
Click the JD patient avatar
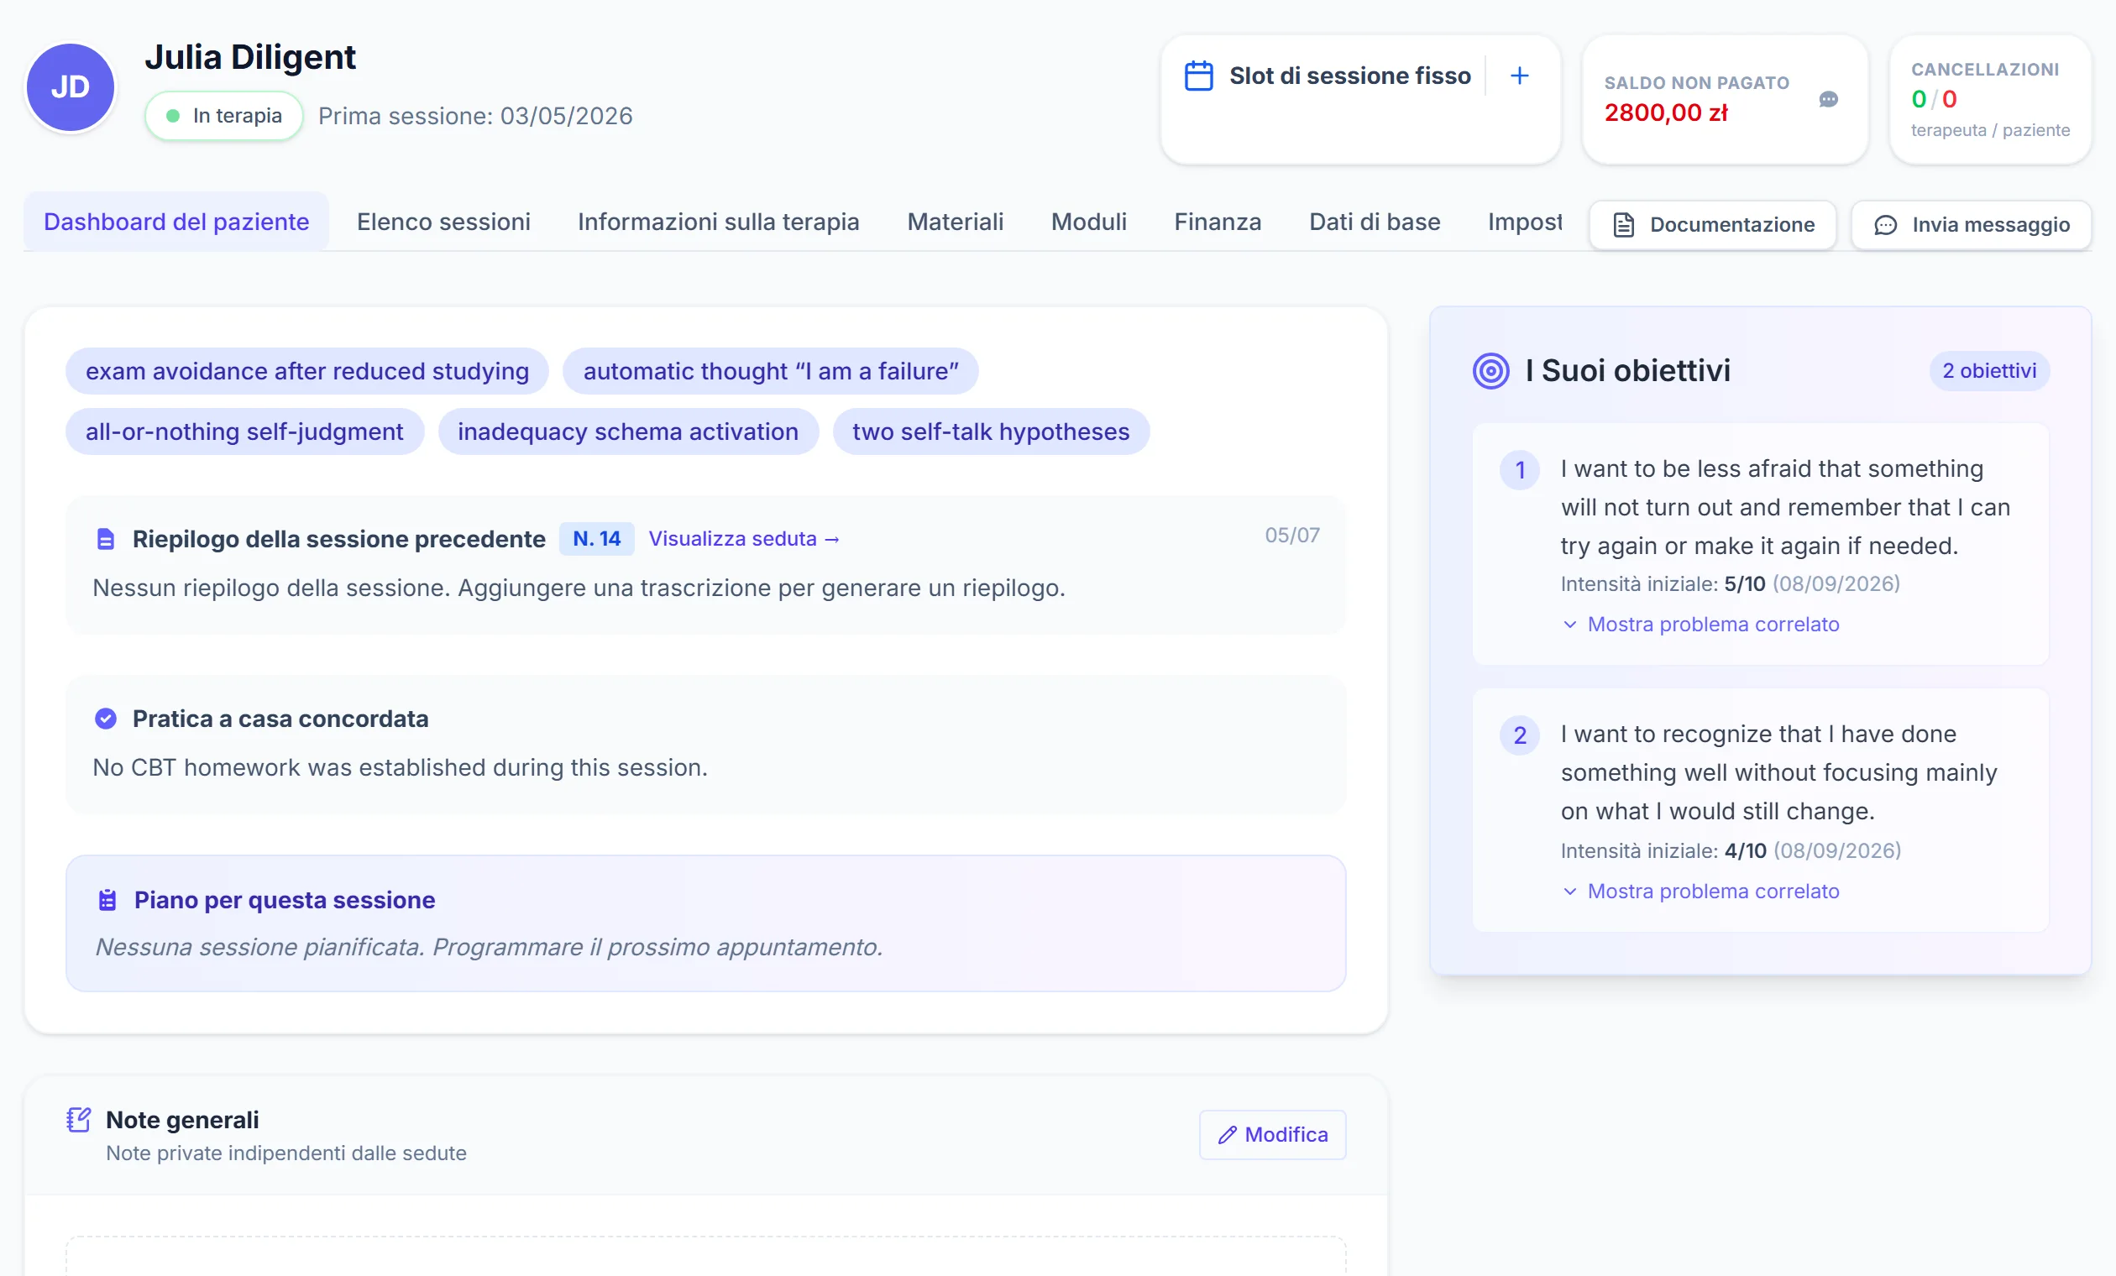point(71,87)
